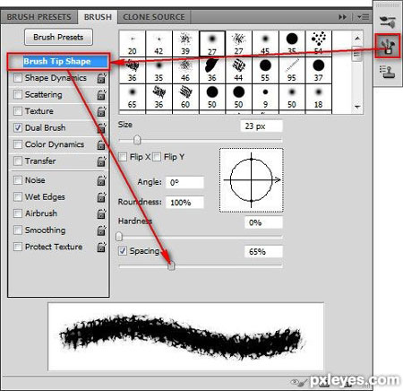Toggle the lock icon beside Noise
The width and height of the screenshot is (403, 391).
(101, 180)
